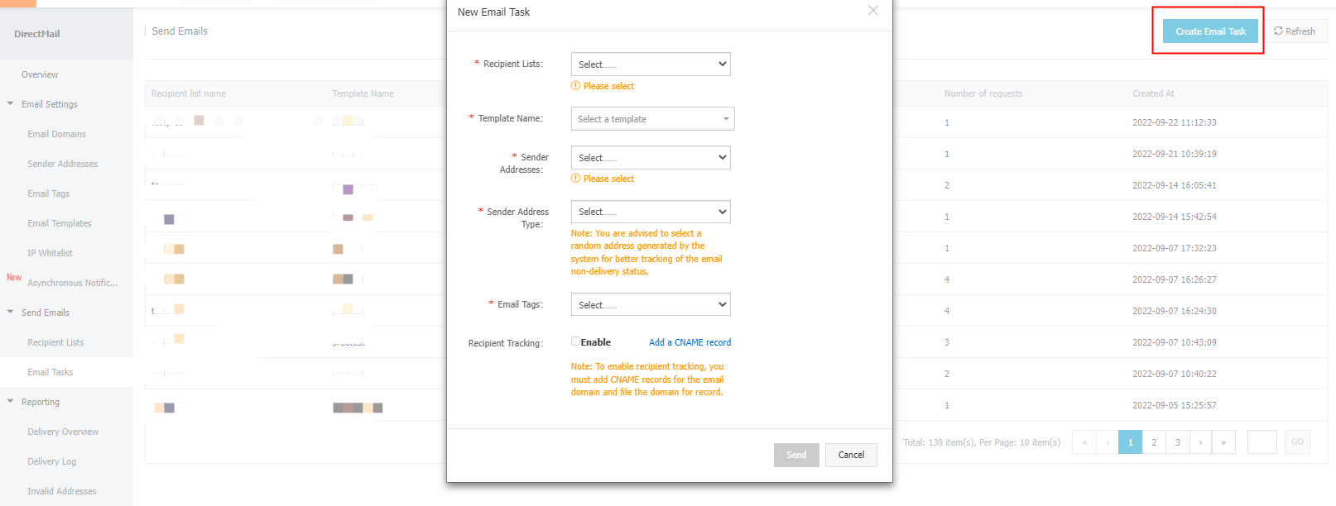Click the GO pagination button
The height and width of the screenshot is (506, 1336).
click(x=1296, y=442)
